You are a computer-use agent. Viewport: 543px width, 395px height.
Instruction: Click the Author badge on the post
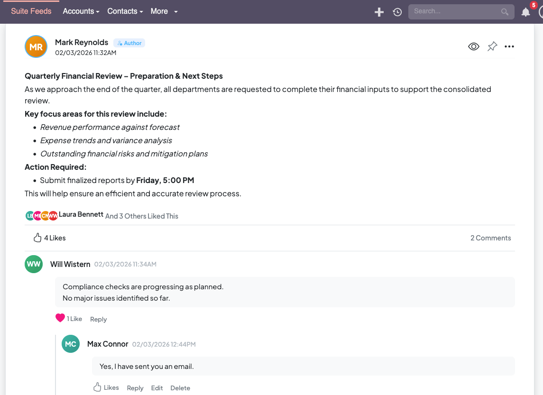129,43
